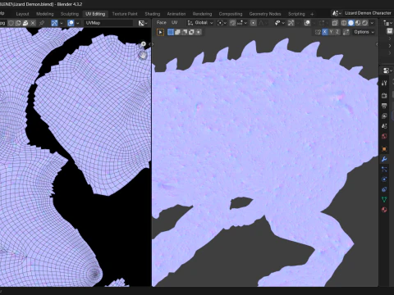Open the Scene properties tab
This screenshot has height=295, width=394.
click(x=384, y=126)
